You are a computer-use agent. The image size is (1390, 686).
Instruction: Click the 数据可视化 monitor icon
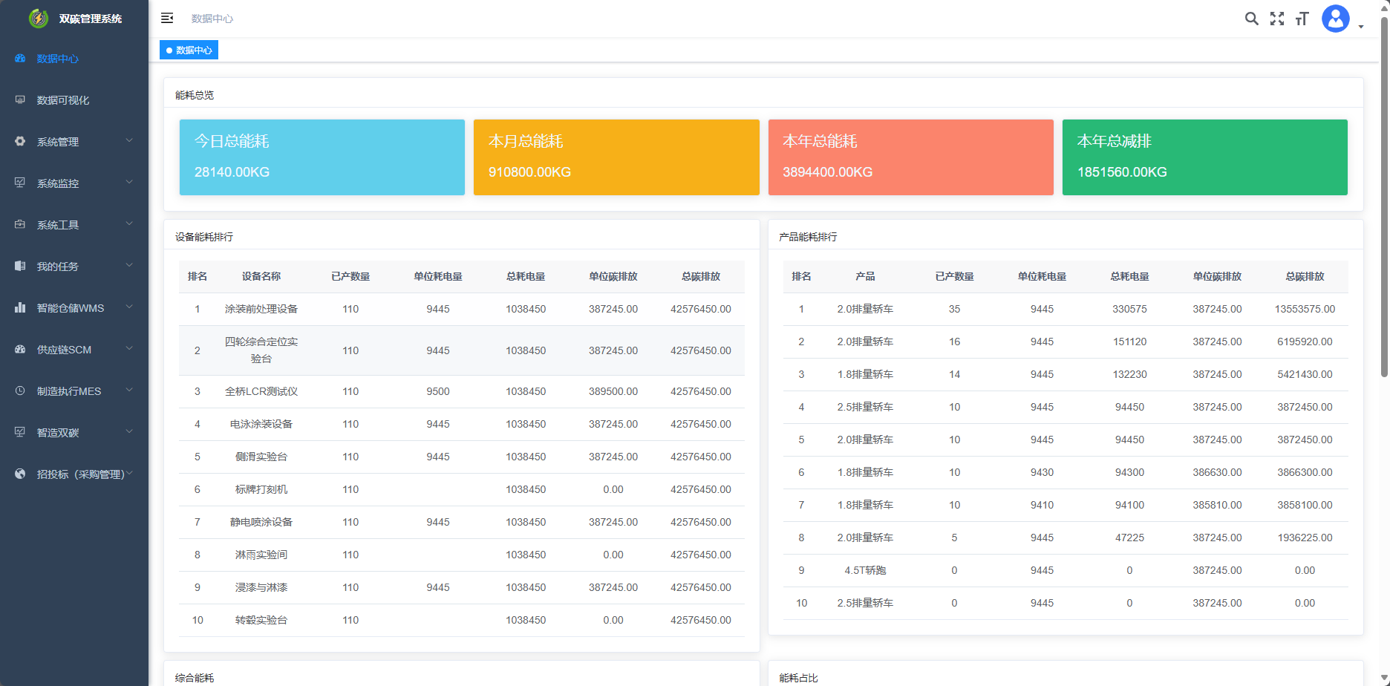point(20,100)
